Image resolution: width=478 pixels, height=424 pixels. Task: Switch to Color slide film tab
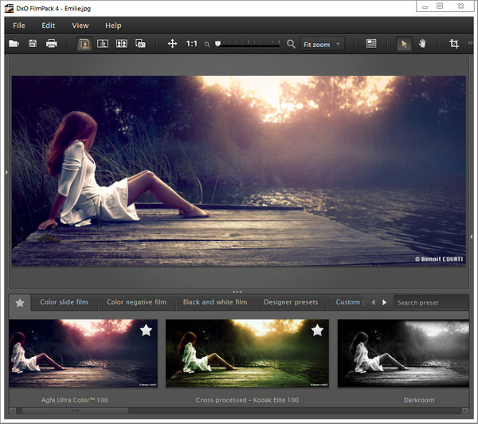(x=64, y=302)
